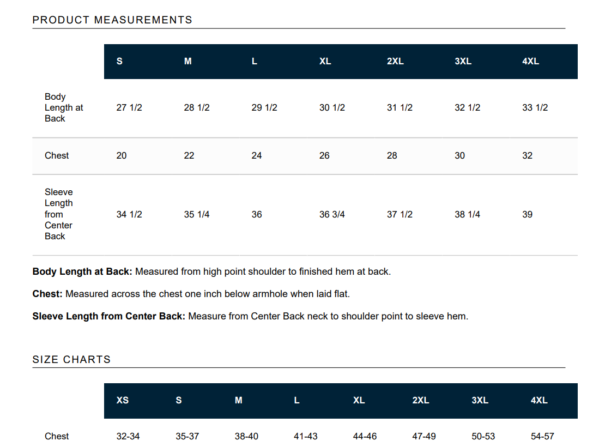
Task: Click the 27 1/2 body length value
Action: [129, 108]
